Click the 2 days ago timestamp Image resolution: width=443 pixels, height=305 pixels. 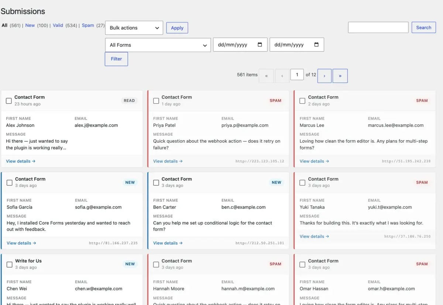(x=319, y=104)
